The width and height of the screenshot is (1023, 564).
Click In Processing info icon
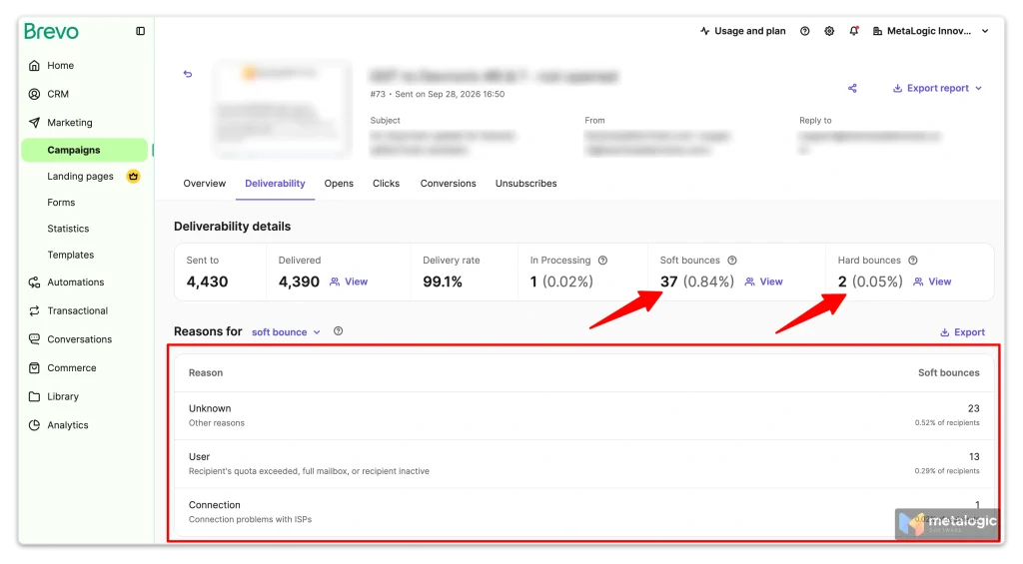pos(602,261)
